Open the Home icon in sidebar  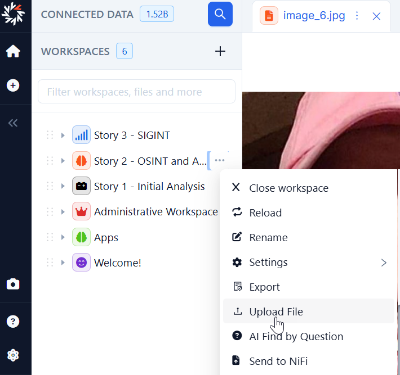click(x=13, y=51)
